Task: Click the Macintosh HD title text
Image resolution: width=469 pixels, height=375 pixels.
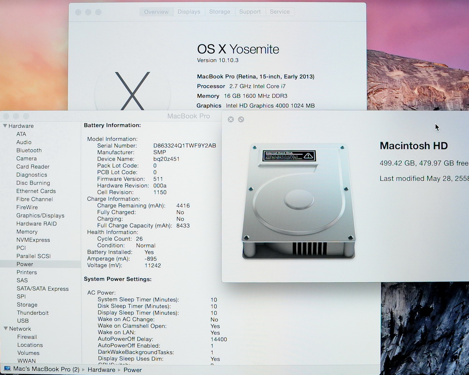Action: click(x=414, y=146)
